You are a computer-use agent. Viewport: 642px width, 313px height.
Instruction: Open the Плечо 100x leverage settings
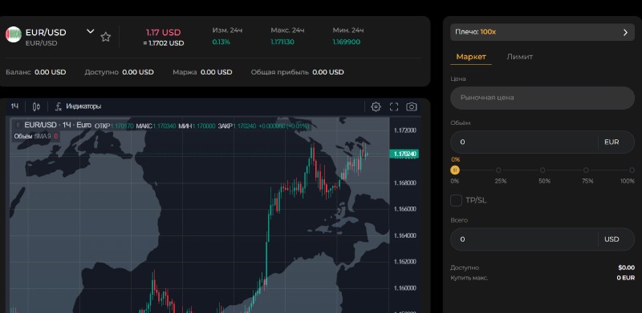542,32
